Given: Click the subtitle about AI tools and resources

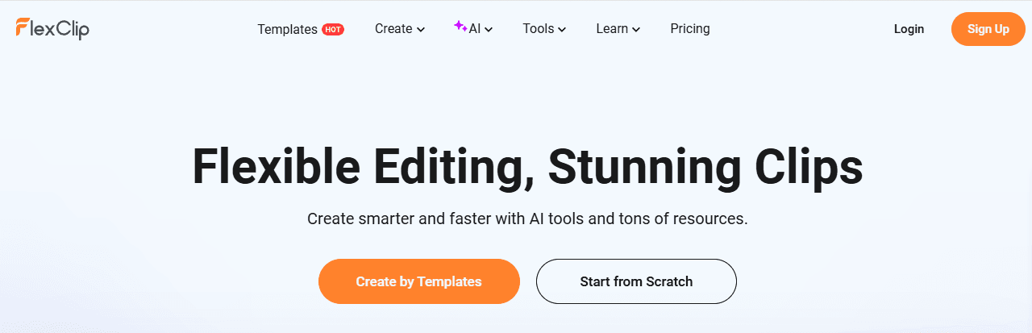Looking at the screenshot, I should (527, 219).
